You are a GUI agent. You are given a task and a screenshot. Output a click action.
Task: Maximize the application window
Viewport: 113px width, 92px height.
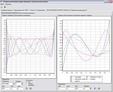pos(108,1)
